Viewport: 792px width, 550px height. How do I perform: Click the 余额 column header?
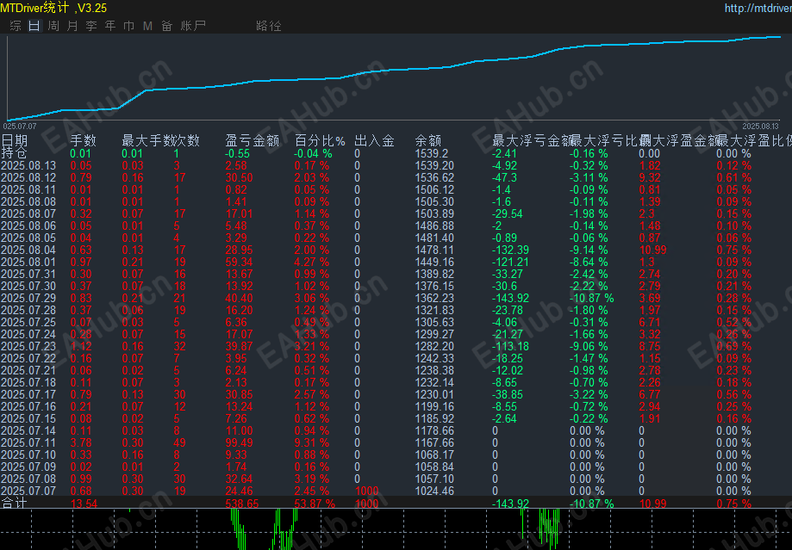click(x=428, y=141)
